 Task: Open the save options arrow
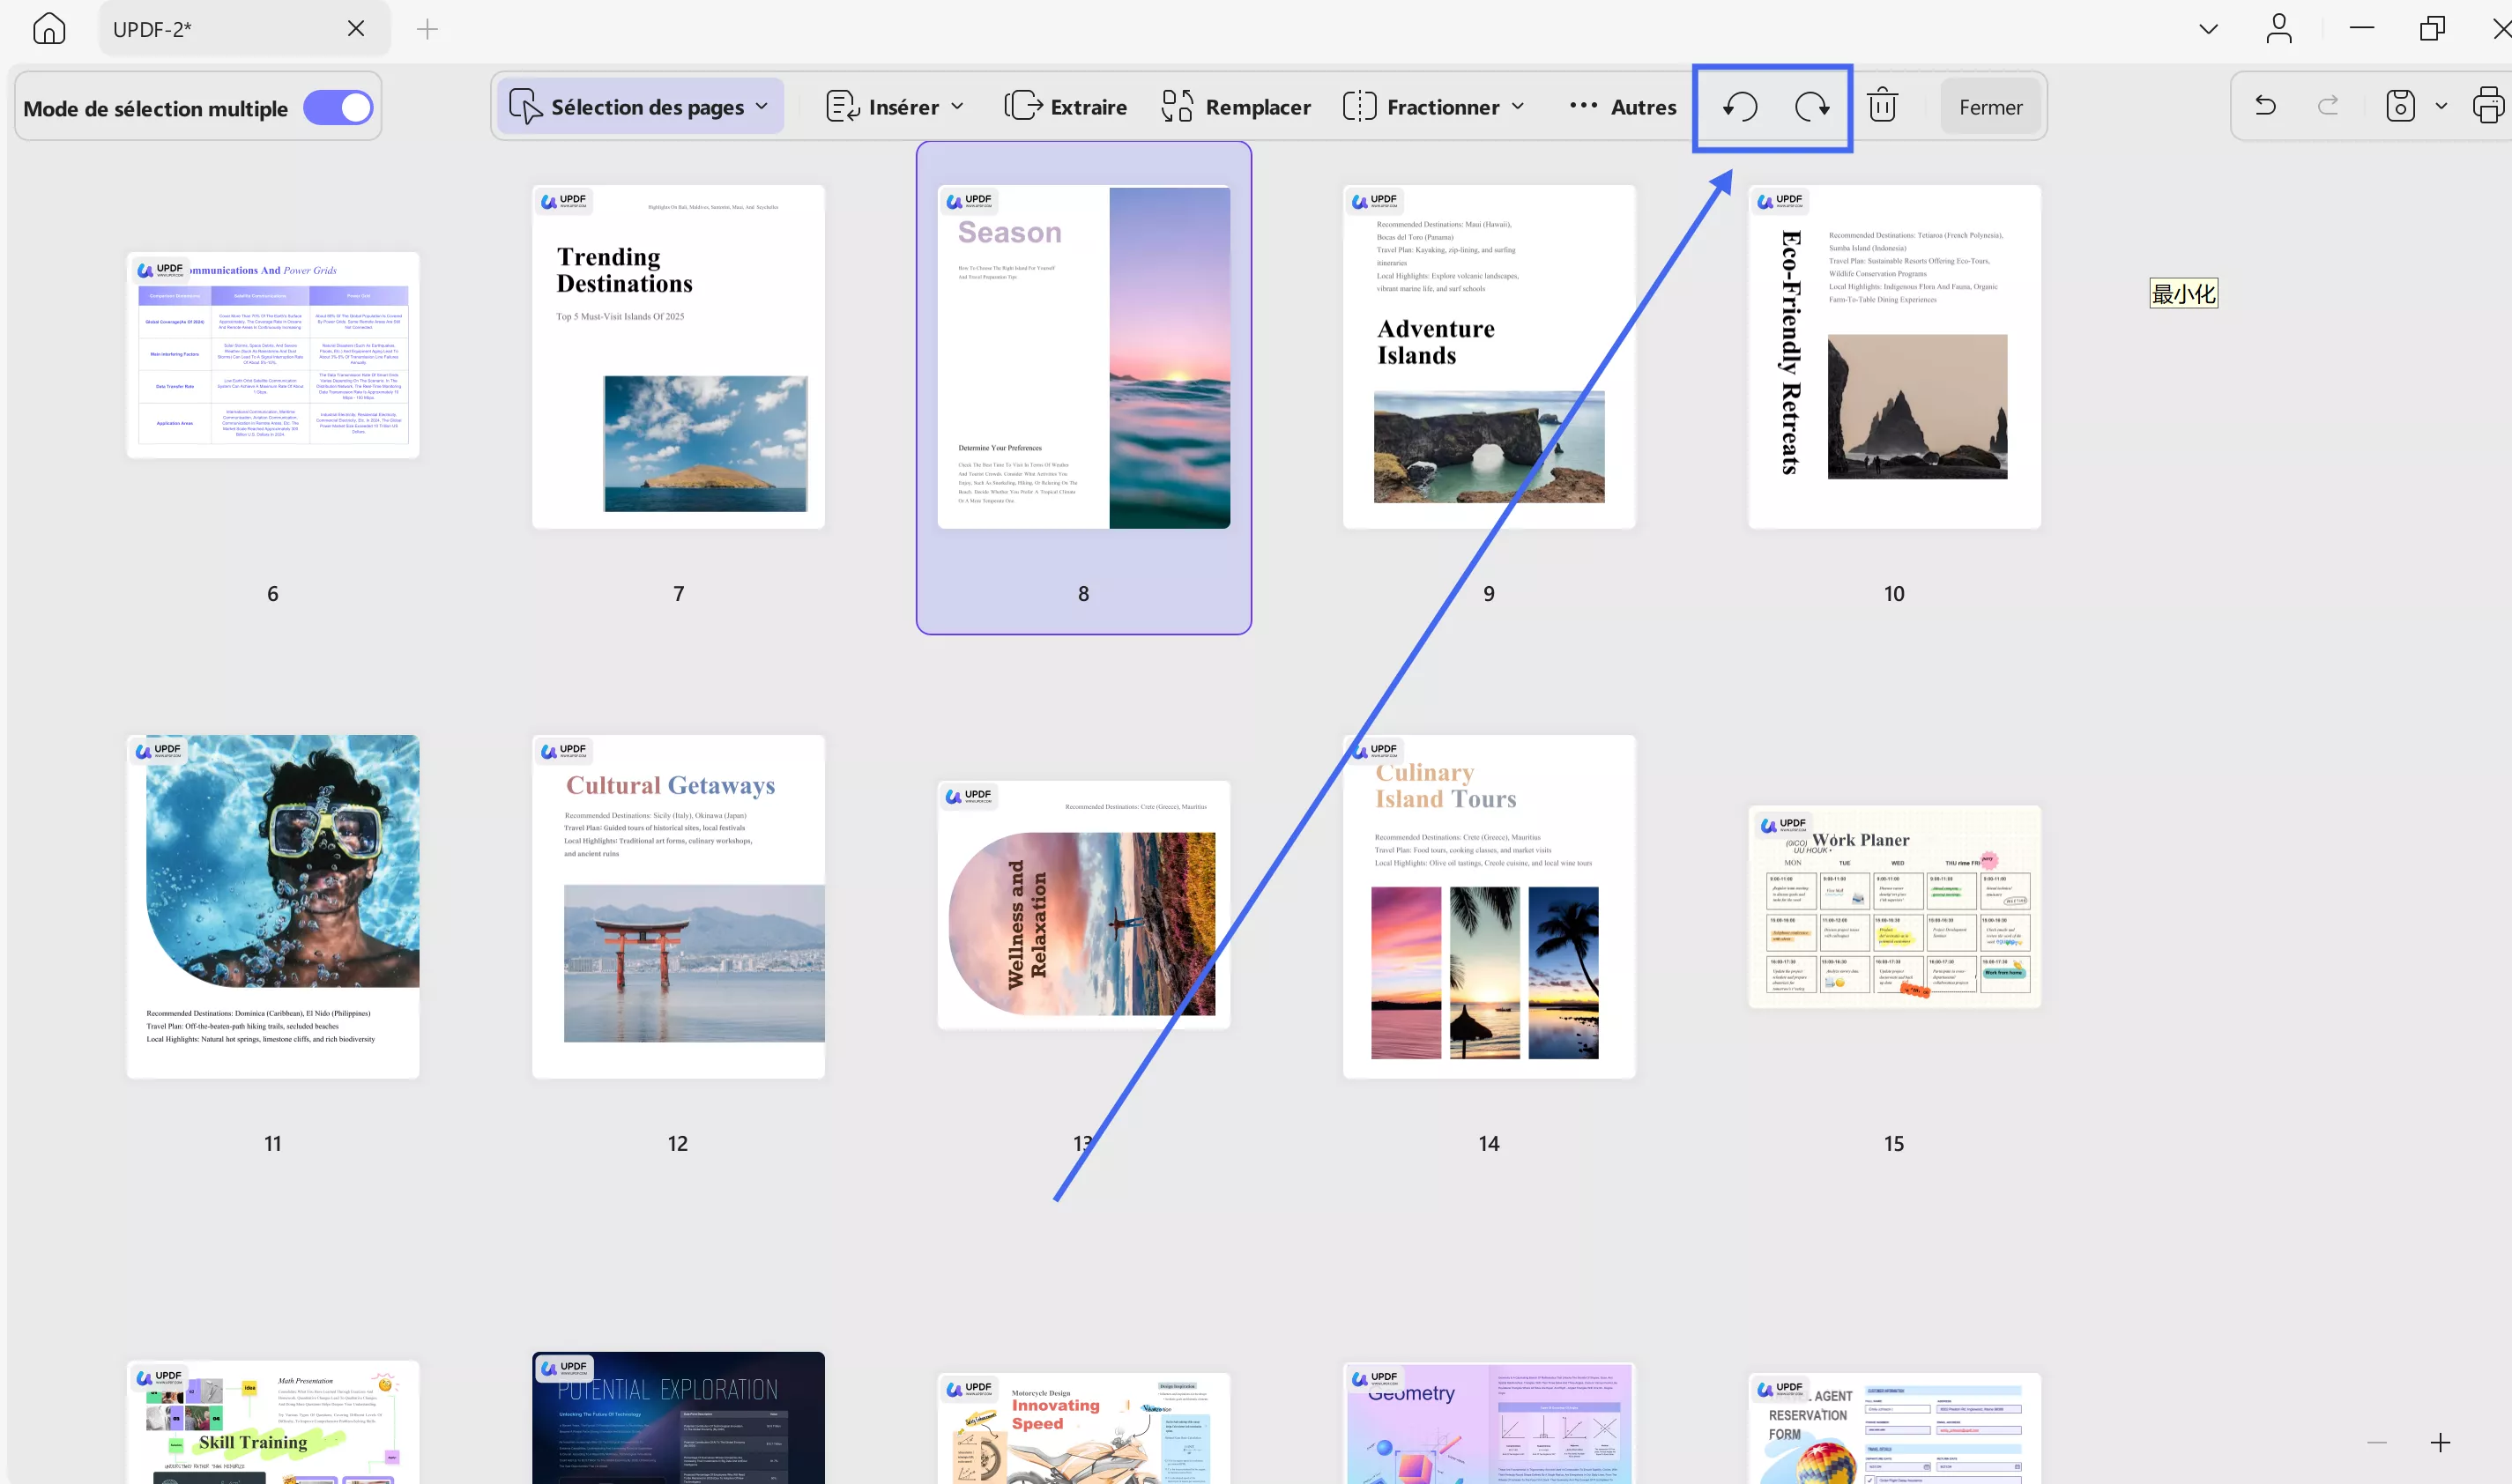click(x=2441, y=106)
